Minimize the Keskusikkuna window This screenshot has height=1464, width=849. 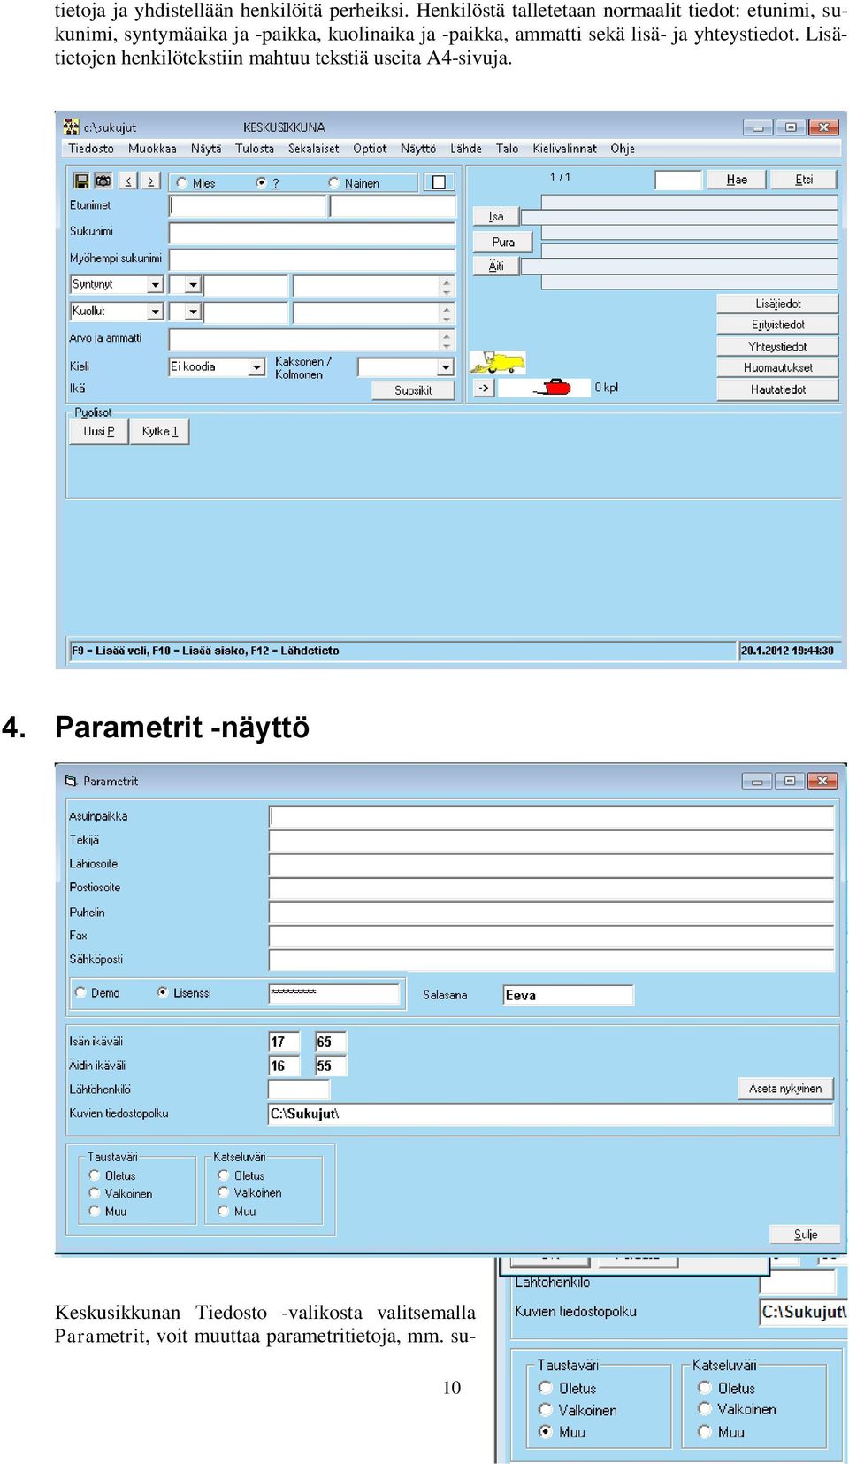pos(758,127)
